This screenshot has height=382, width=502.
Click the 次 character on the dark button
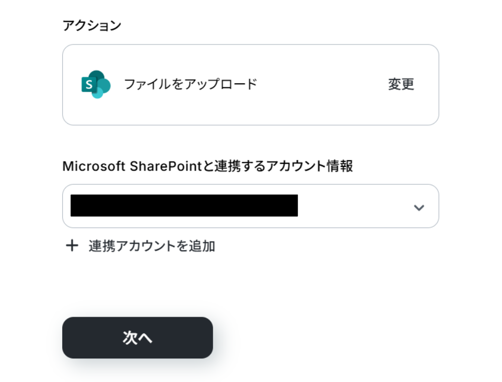[x=130, y=338]
